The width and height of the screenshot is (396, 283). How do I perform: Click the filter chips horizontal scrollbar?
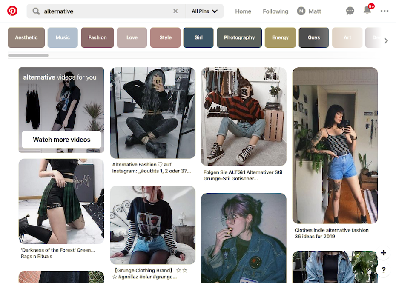pos(28,56)
